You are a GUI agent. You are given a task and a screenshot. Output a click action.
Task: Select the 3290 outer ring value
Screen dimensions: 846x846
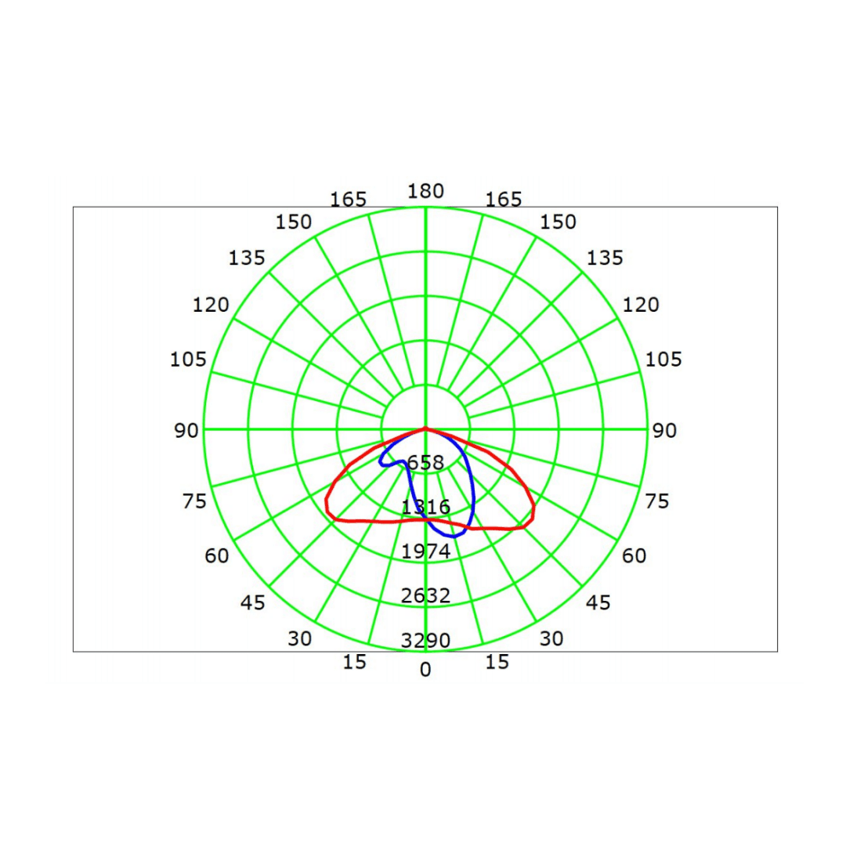pos(425,641)
